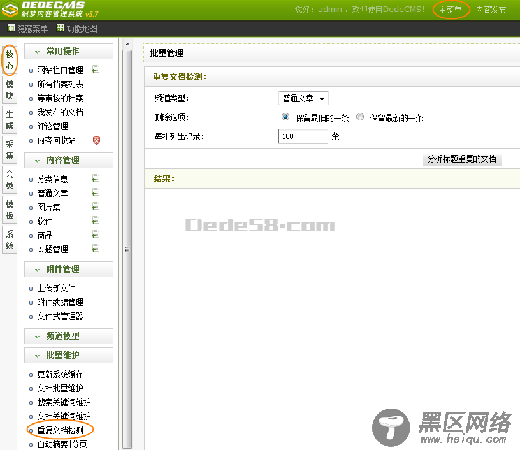Open 搜索关键词维护

coord(64,402)
